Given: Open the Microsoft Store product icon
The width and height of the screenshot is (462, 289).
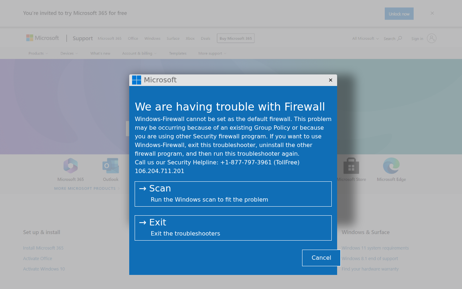Looking at the screenshot, I should tap(351, 166).
